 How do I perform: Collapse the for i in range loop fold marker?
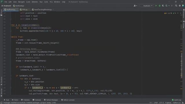click(x=11, y=25)
